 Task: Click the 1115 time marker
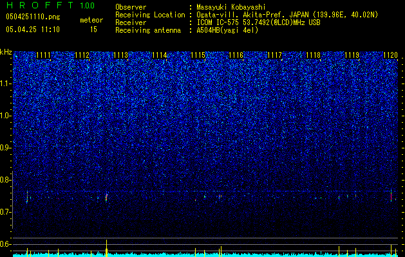pyautogui.click(x=198, y=55)
